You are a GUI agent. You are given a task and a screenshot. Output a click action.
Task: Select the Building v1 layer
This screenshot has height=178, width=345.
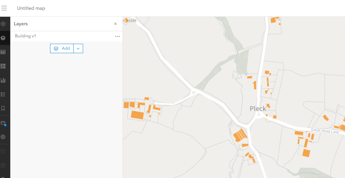(25, 36)
